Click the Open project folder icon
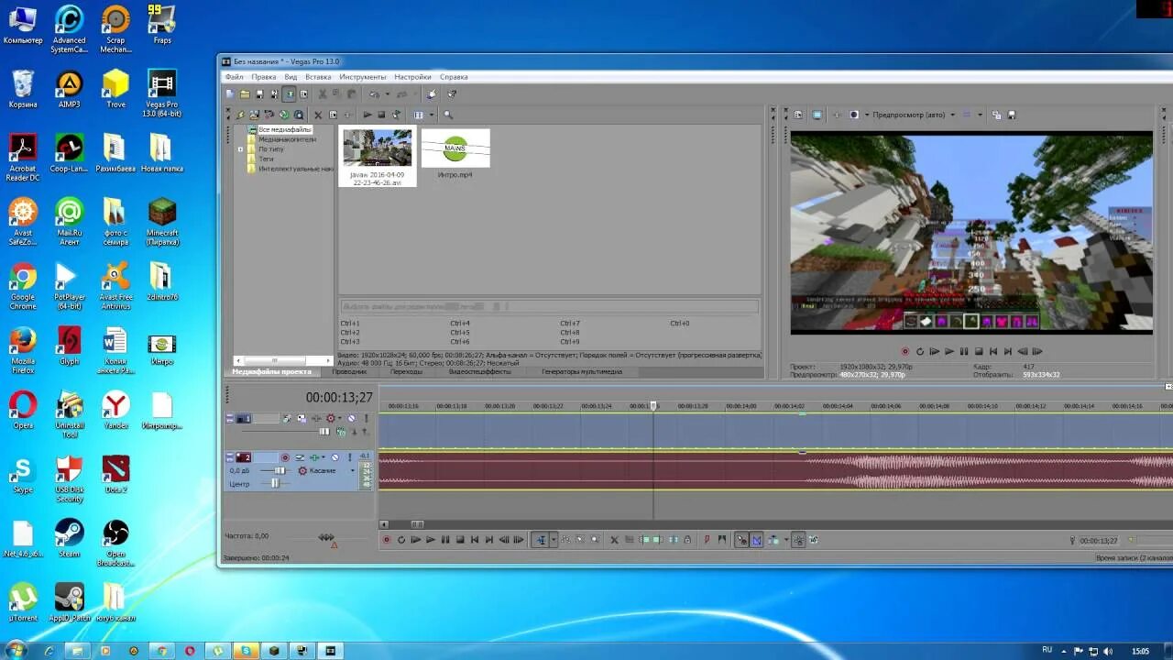 pos(245,93)
